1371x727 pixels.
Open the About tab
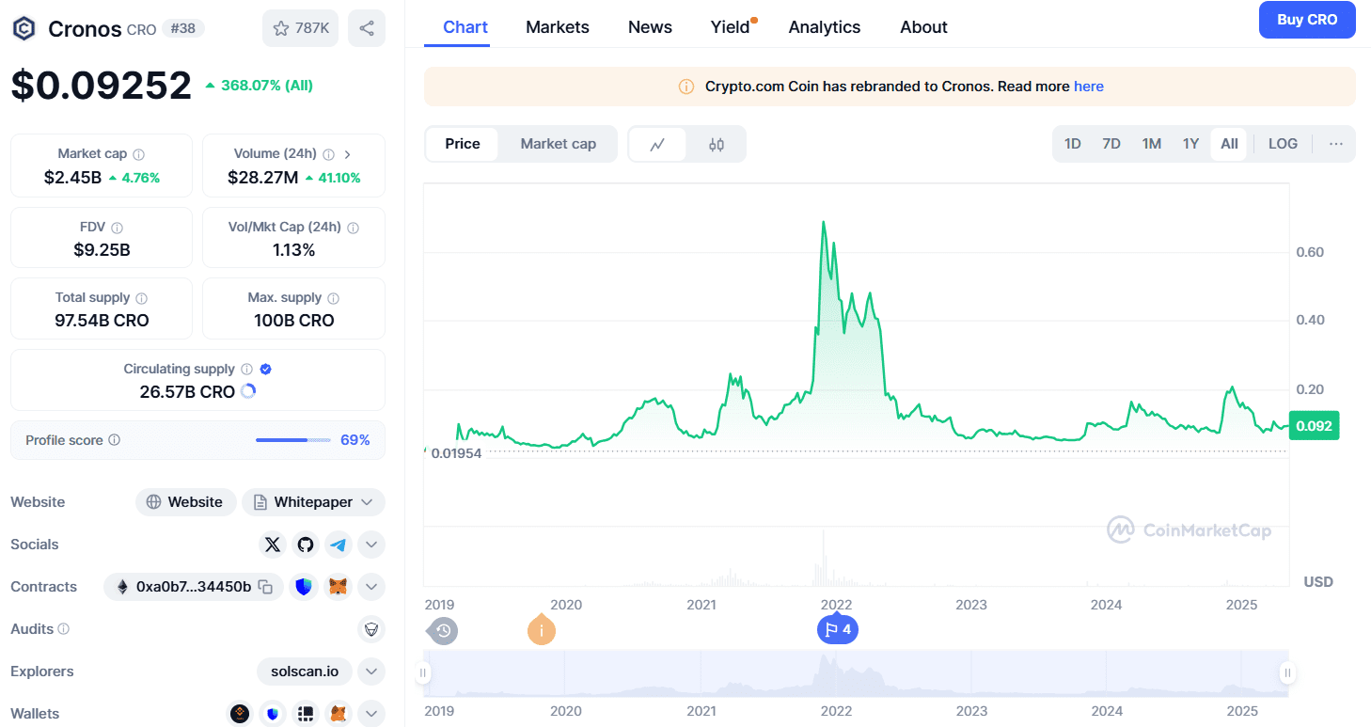click(x=923, y=27)
